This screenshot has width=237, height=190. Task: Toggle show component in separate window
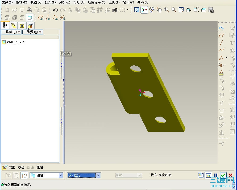coord(201,175)
